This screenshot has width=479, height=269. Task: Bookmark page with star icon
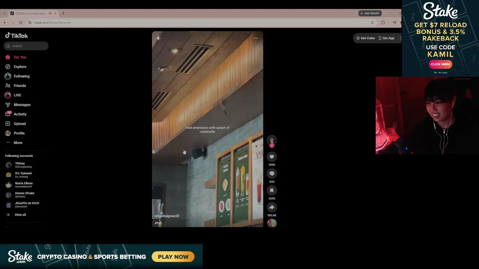(372, 22)
